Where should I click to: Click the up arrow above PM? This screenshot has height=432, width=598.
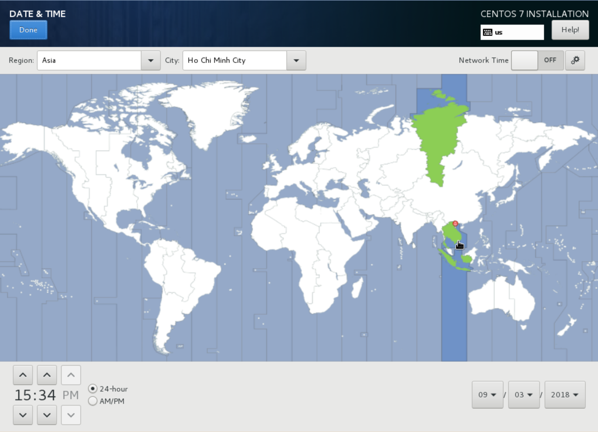71,375
